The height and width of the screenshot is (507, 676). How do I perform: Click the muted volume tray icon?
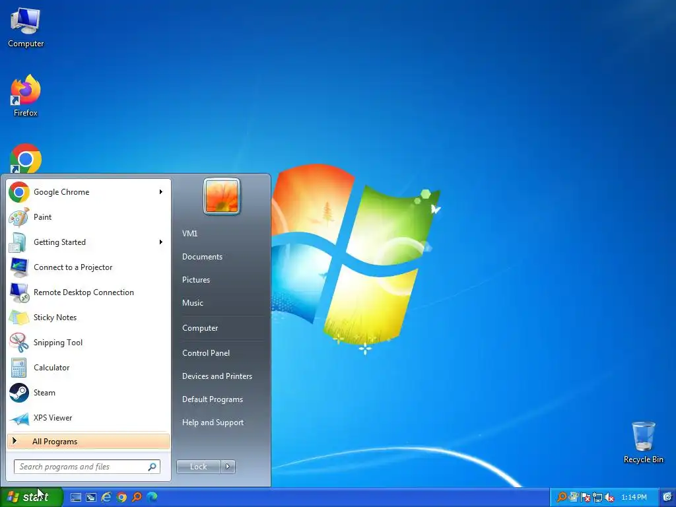pyautogui.click(x=609, y=498)
